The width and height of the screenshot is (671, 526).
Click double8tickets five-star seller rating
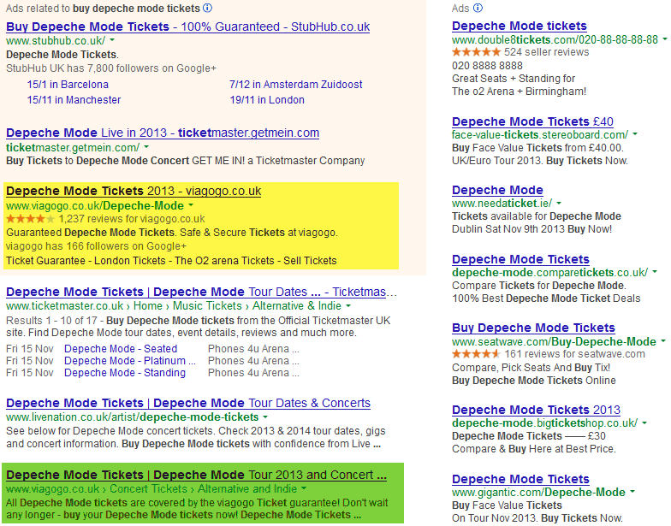coord(476,52)
